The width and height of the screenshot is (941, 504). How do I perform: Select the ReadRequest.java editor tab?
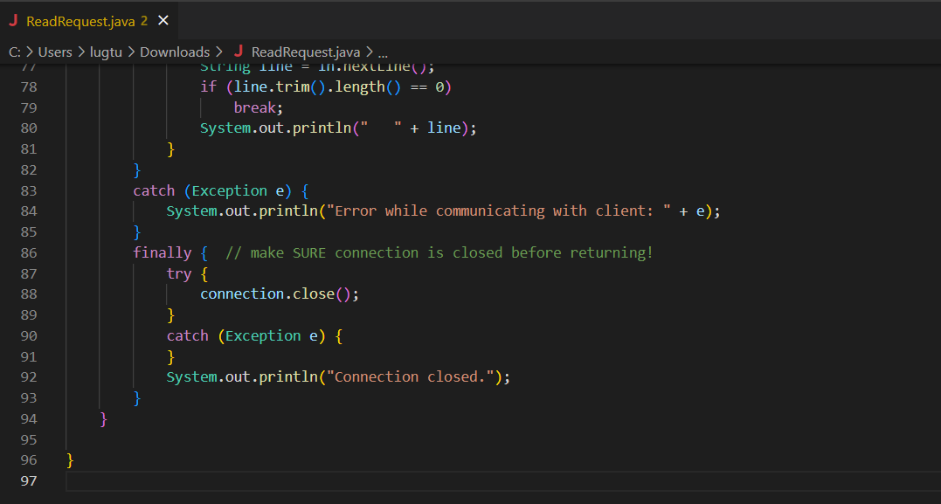click(89, 21)
